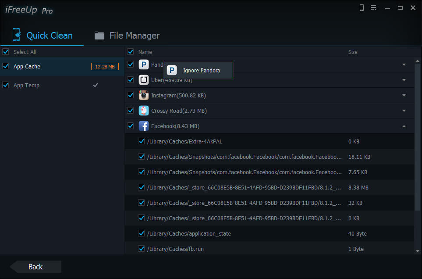
Task: Uncheck the App Cache checkbox
Action: point(6,66)
